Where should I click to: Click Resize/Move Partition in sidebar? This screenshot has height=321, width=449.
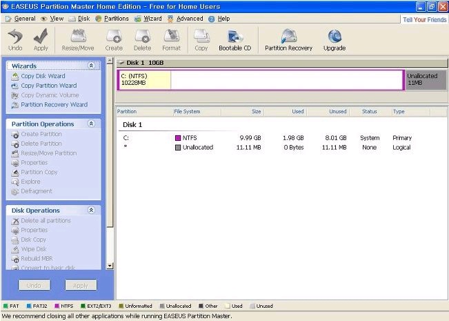[x=49, y=153]
